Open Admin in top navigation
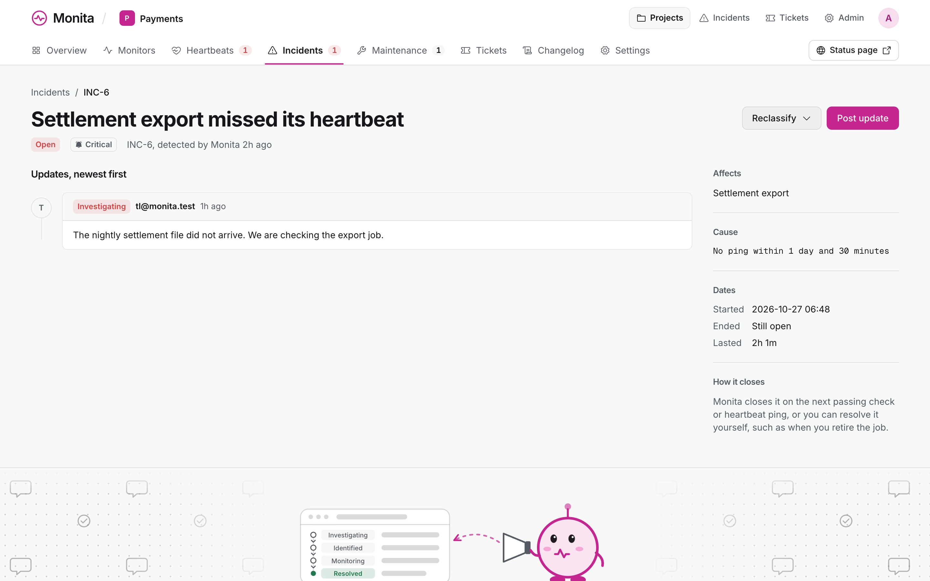Viewport: 930px width, 581px height. pyautogui.click(x=844, y=18)
